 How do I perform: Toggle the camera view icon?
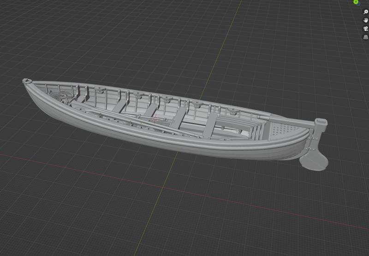[x=366, y=29]
